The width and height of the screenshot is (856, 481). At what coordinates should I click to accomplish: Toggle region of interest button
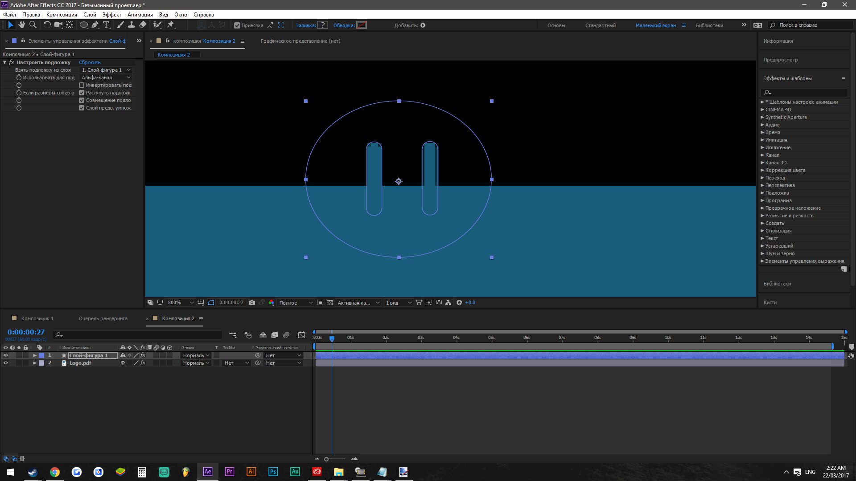pos(320,302)
